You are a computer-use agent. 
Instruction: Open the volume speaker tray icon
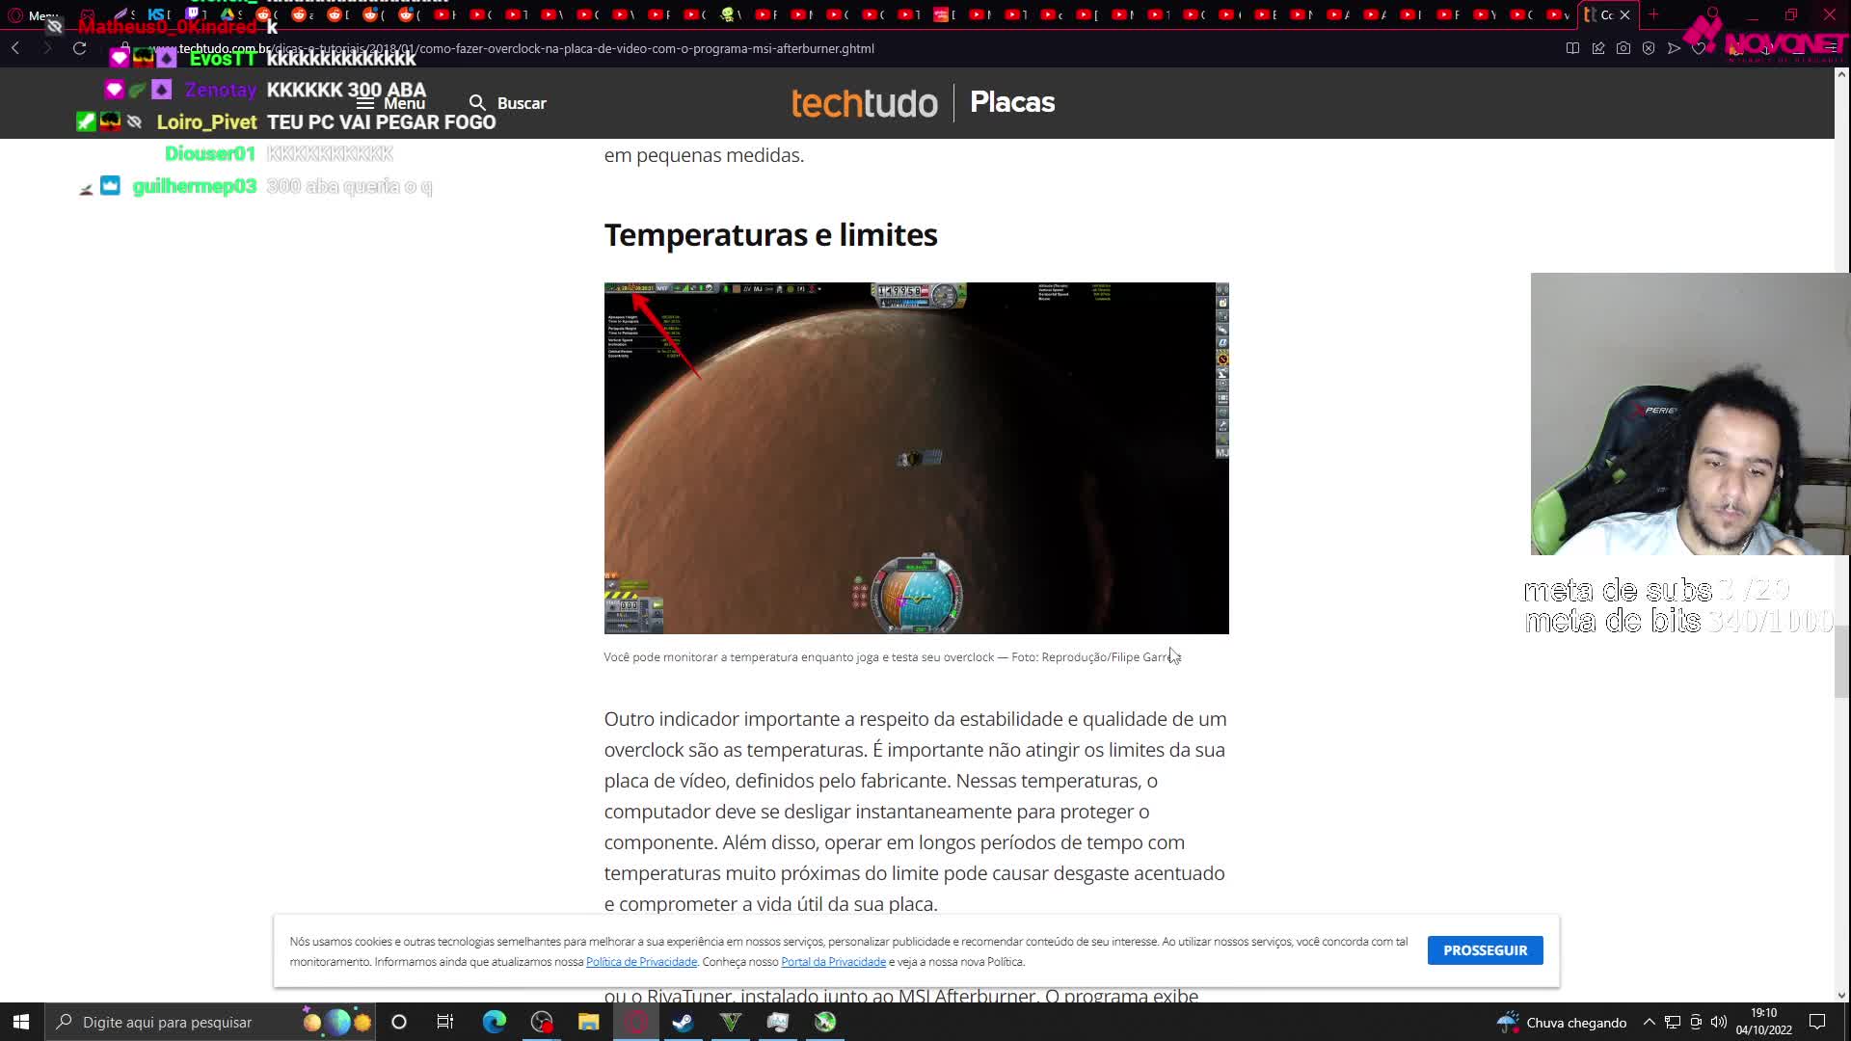pos(1719,1023)
